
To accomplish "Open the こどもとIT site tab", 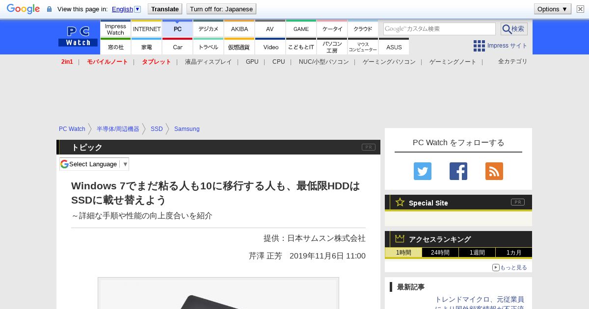I will 301,47.
